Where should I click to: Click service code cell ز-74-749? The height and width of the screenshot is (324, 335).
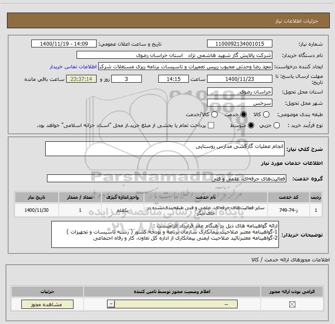(288, 210)
